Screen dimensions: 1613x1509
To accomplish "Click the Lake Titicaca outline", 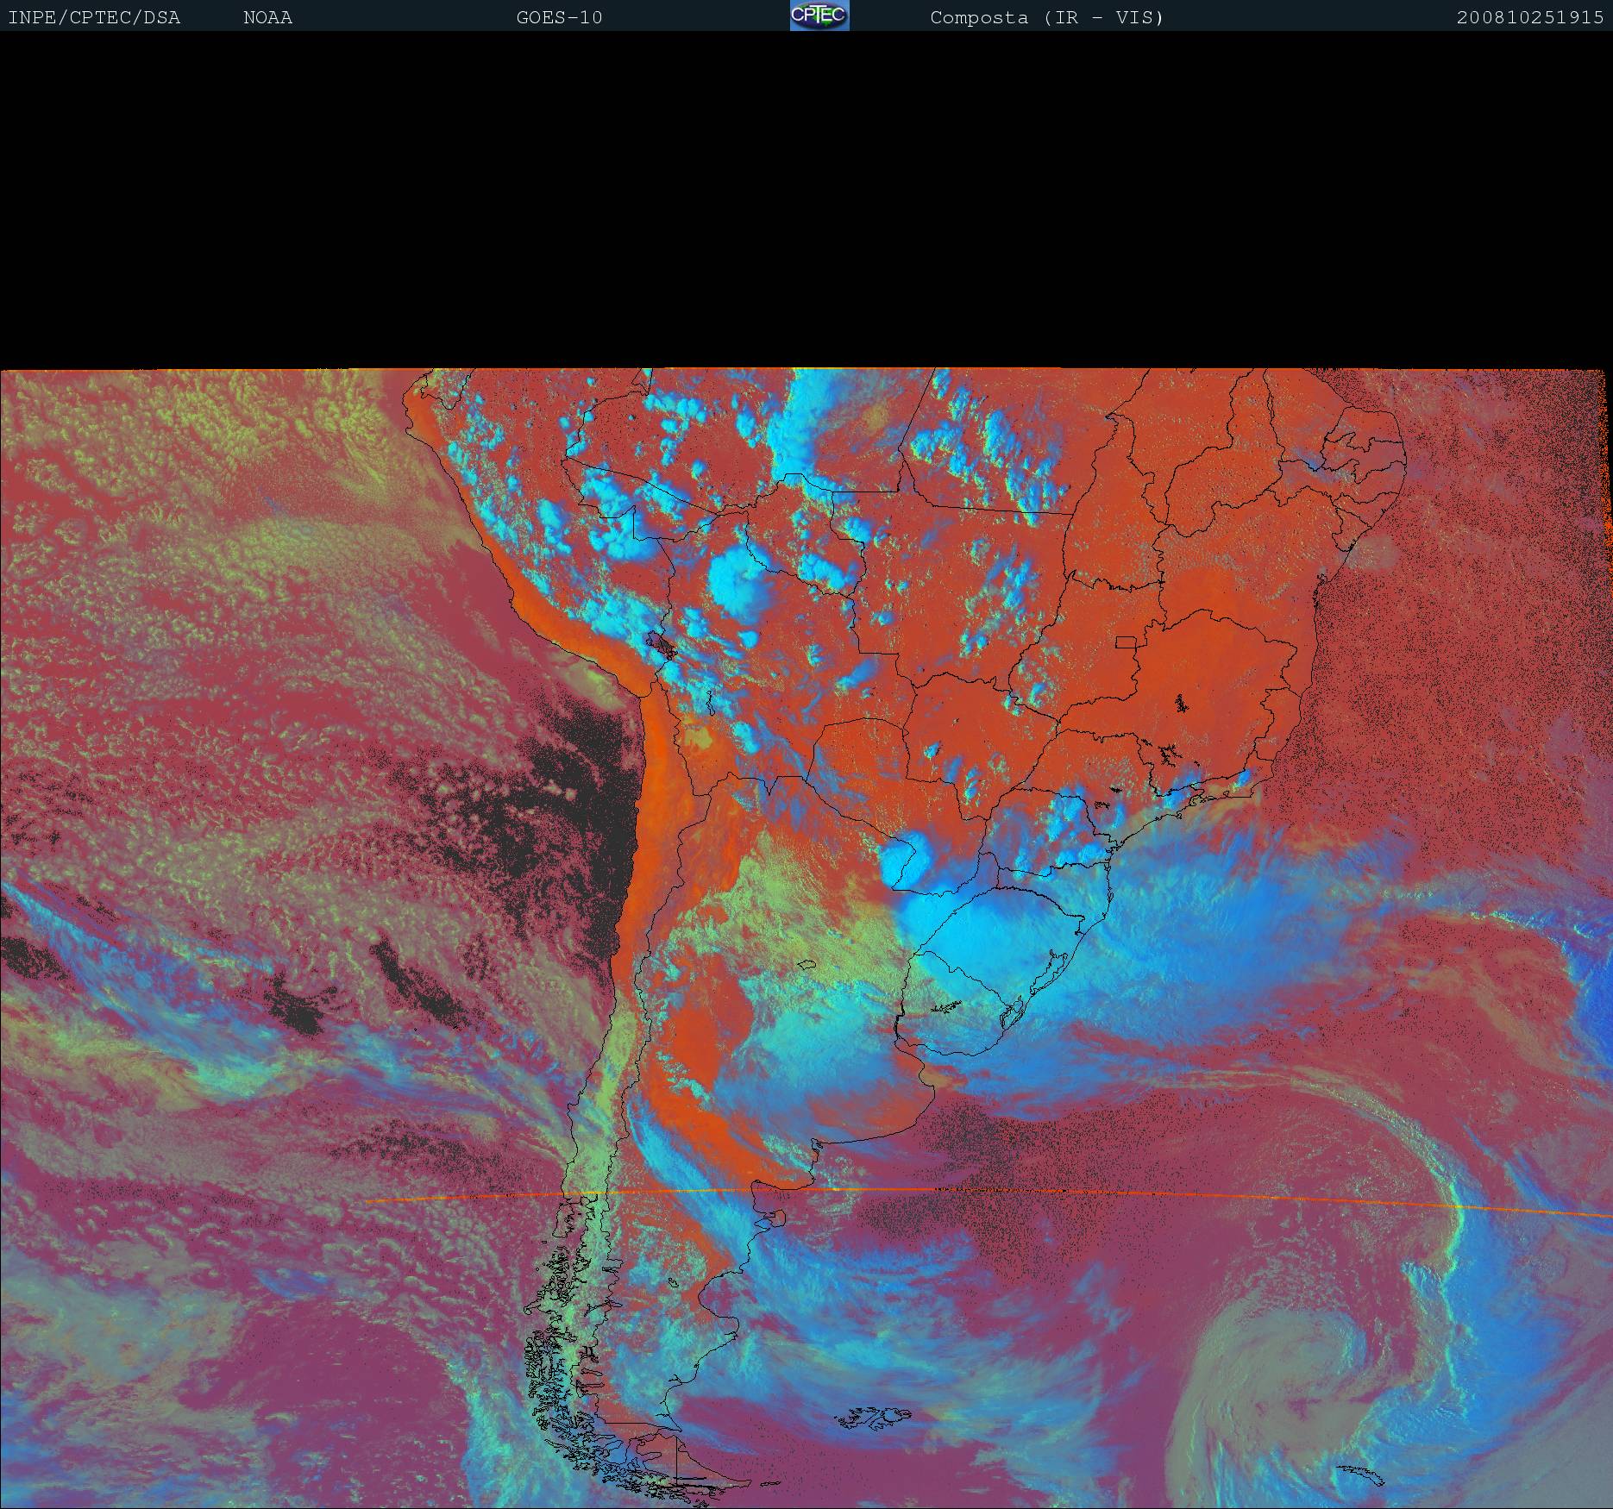I will [x=662, y=644].
